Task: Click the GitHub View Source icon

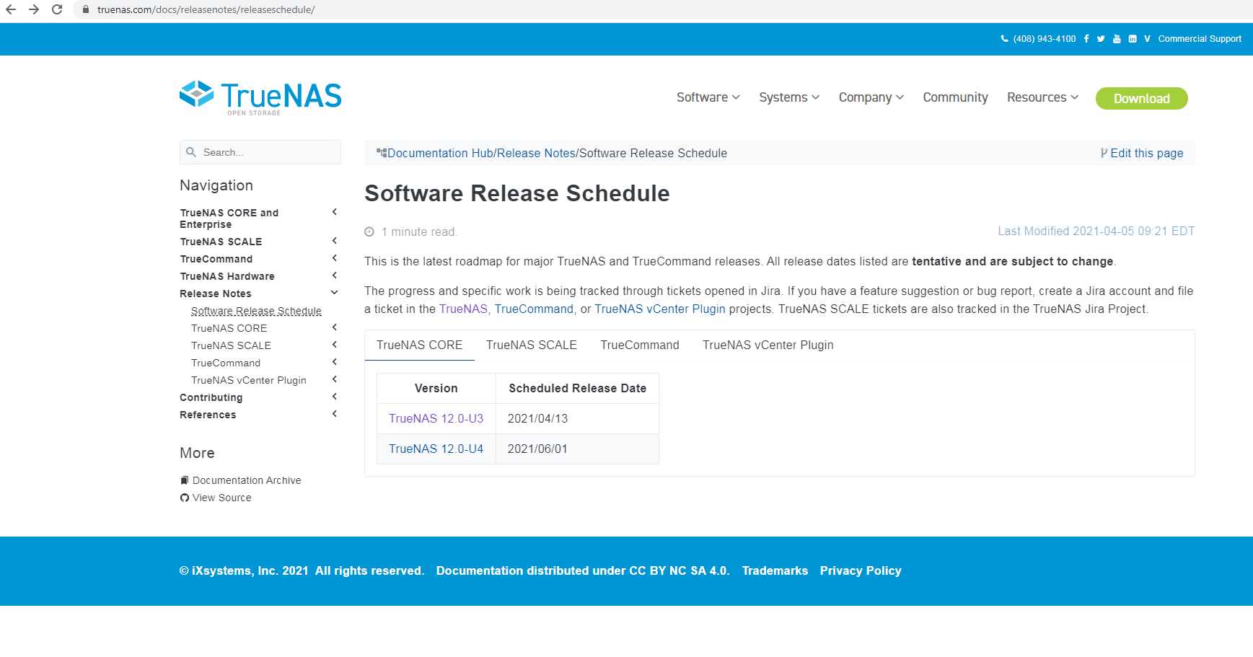Action: 185,498
